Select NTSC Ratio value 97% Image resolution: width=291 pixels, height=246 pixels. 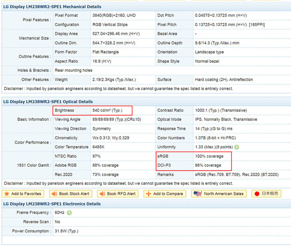click(x=96, y=156)
